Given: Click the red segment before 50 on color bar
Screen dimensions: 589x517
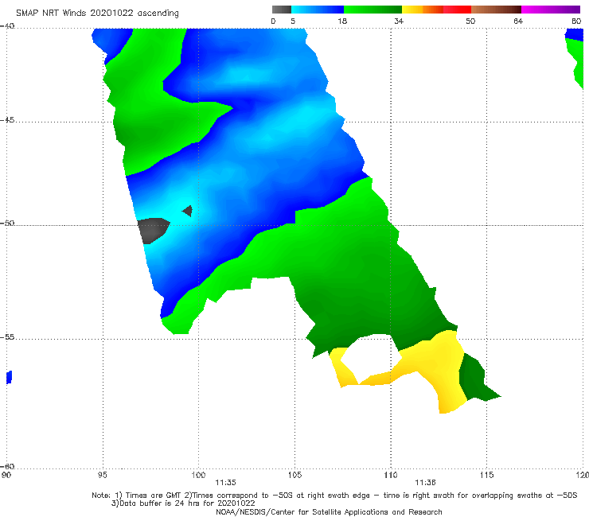Looking at the screenshot, I should coord(457,10).
